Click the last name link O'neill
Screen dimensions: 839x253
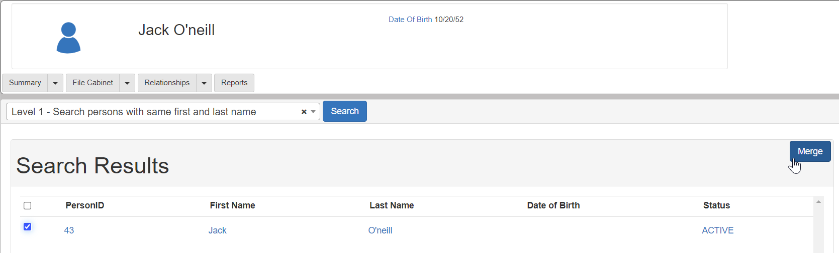pyautogui.click(x=380, y=230)
